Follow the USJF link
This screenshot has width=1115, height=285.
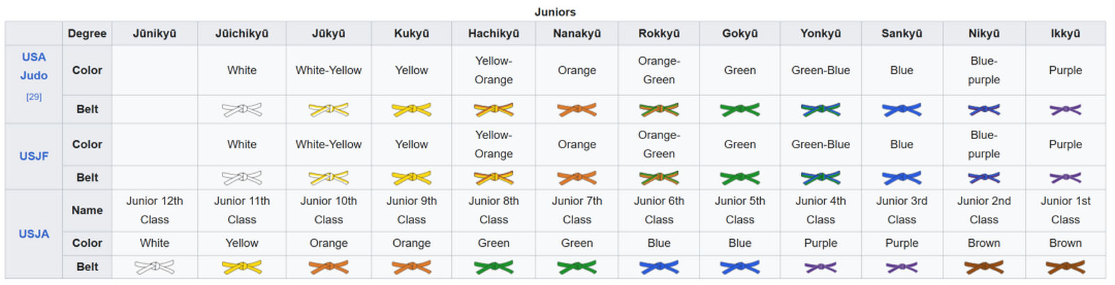(33, 156)
